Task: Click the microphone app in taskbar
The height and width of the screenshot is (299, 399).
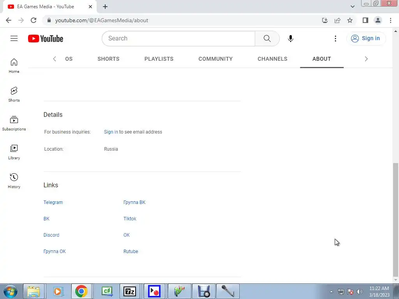Action: click(228, 291)
